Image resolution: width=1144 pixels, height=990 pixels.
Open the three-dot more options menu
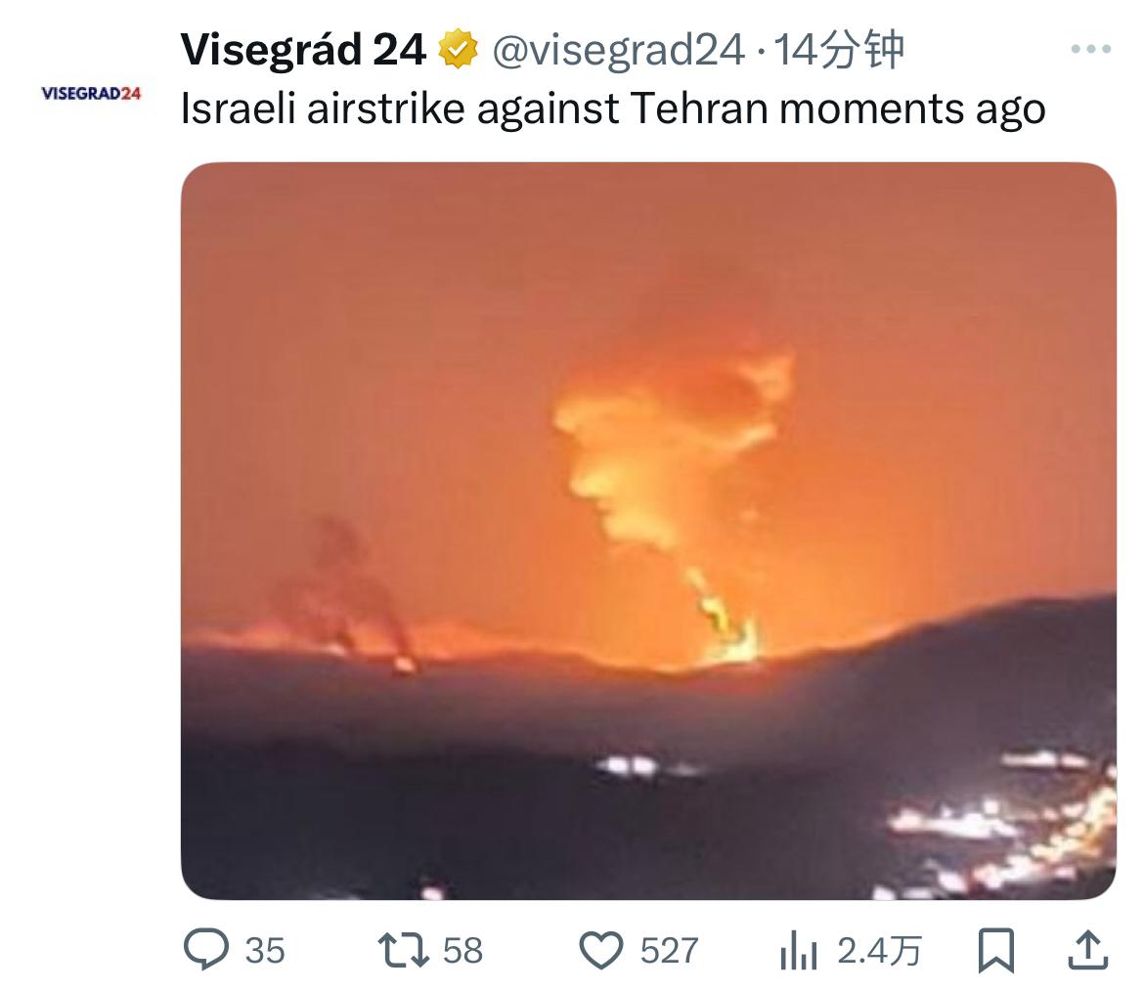[x=1091, y=50]
